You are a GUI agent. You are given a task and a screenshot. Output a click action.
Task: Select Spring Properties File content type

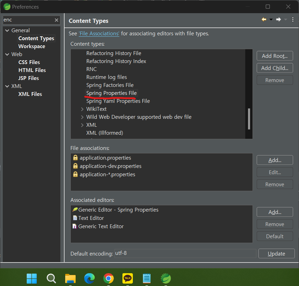pyautogui.click(x=111, y=93)
